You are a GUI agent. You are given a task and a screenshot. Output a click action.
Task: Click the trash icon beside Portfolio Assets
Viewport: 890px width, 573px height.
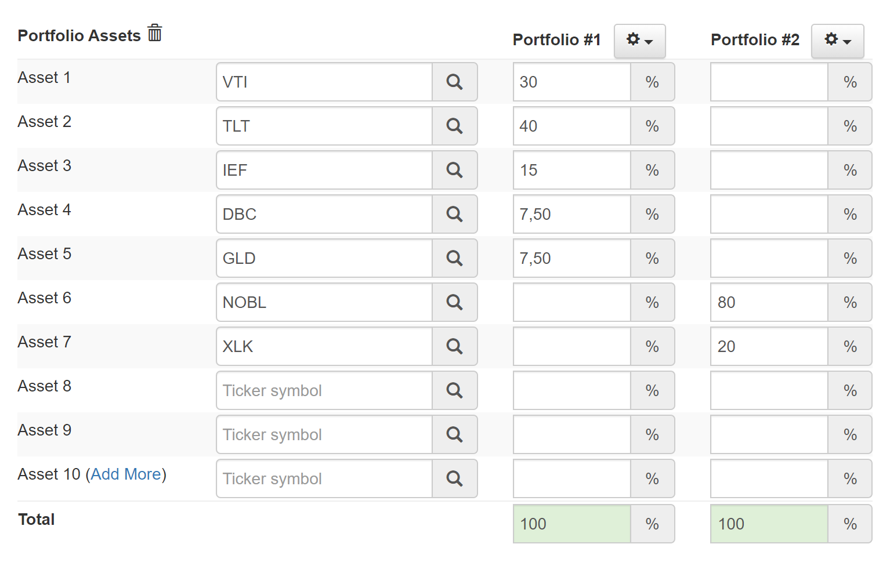click(154, 33)
